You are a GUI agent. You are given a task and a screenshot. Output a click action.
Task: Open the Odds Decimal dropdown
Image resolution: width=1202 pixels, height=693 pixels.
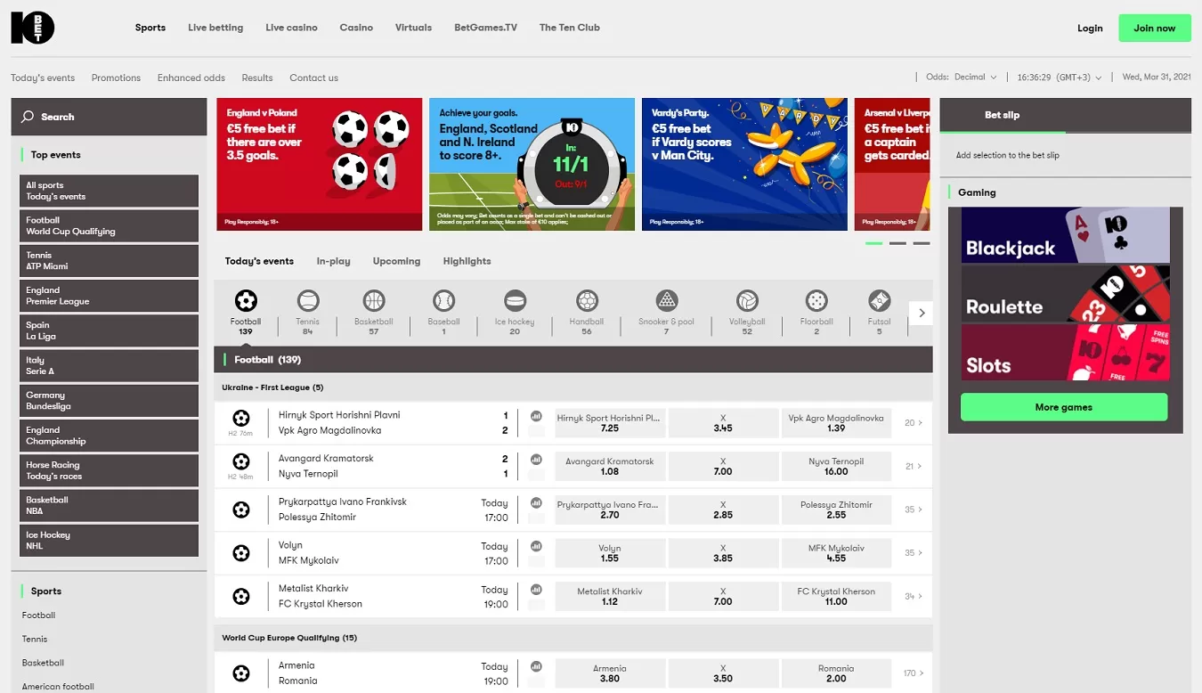(x=975, y=77)
